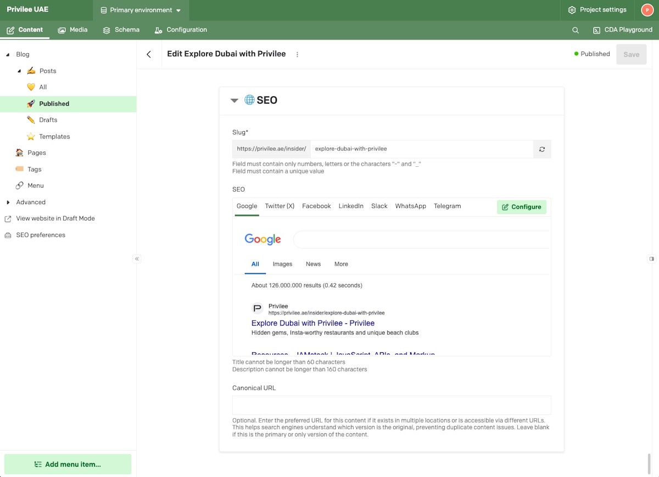Viewport: 659px width, 477px height.
Task: Collapse the Posts tree group
Action: 19,71
